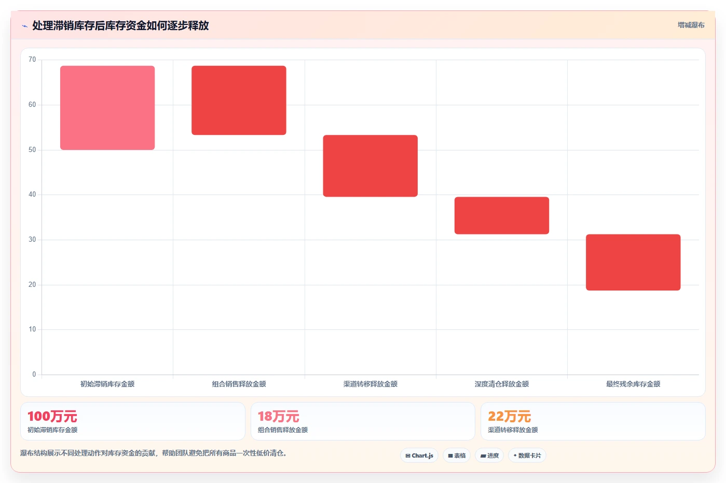Click x-axis label 组合销售释放金额

click(x=239, y=384)
